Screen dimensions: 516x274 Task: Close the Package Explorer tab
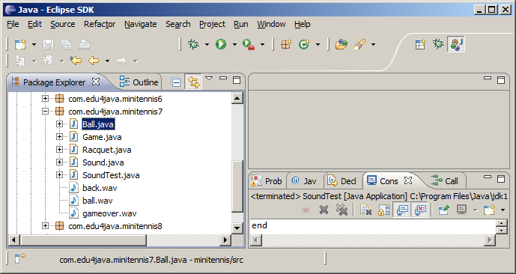point(96,82)
